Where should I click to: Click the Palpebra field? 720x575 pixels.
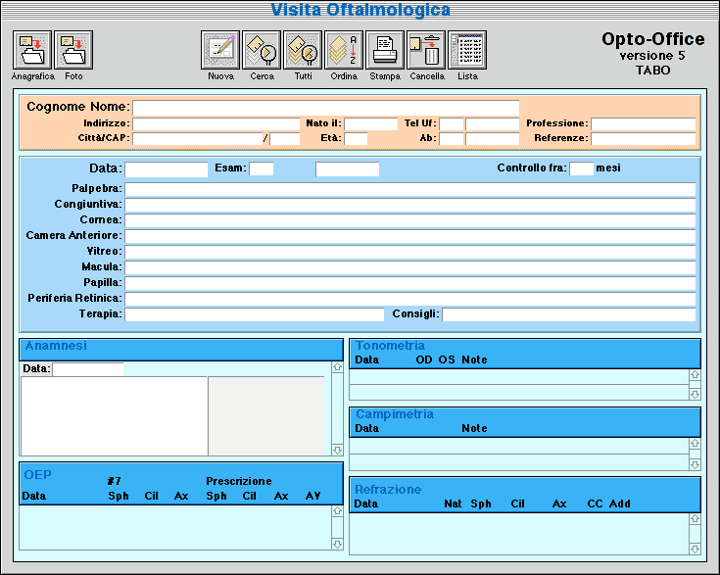pos(410,189)
